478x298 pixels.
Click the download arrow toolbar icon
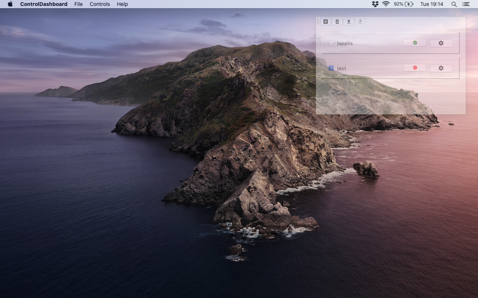tap(360, 22)
